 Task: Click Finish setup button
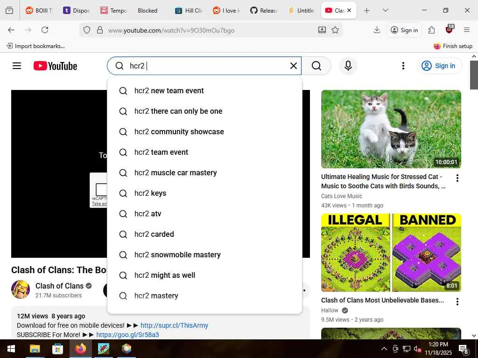coord(453,46)
